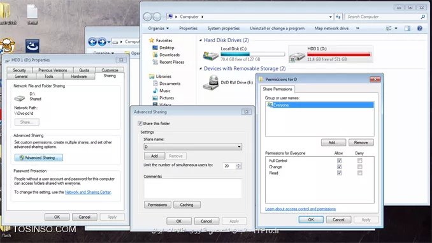432x243 pixels.
Task: Switch to the Customize tab
Action: click(110, 70)
